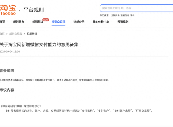Select the 滥发信息 hot search term
The image size is (173, 127).
125,15
